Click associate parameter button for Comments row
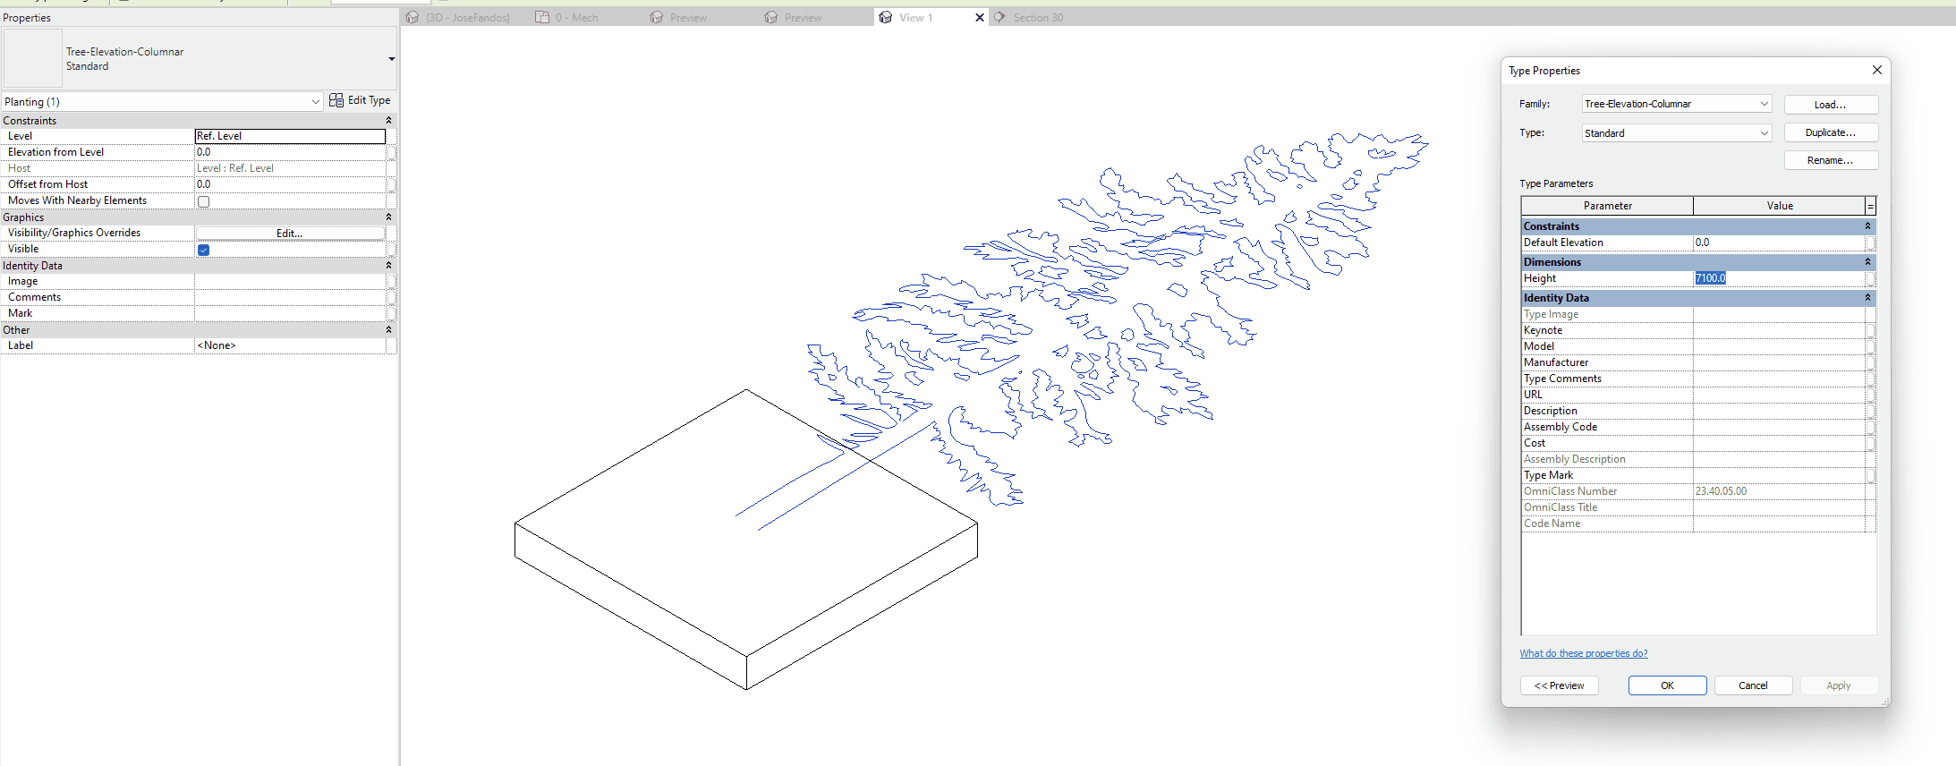1956x766 pixels. [x=391, y=297]
